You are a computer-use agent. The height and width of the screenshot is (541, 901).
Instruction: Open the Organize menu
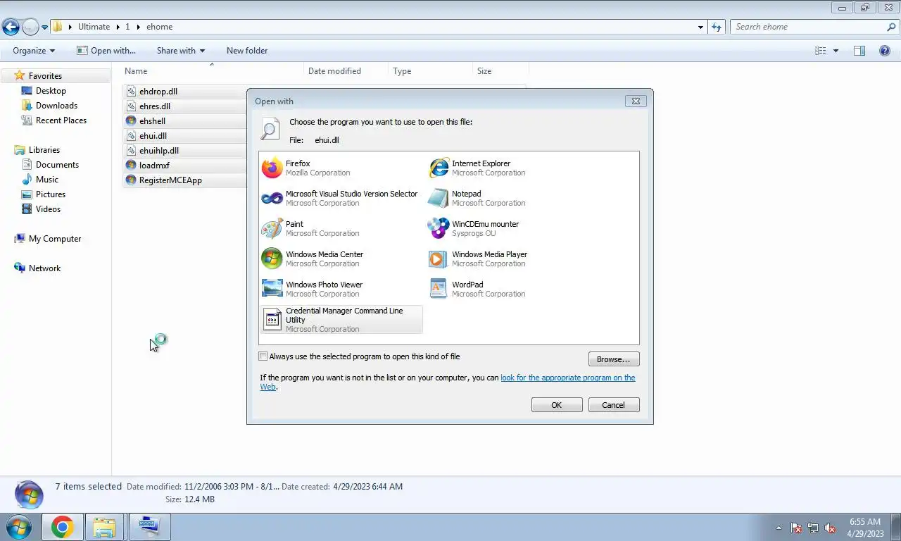pos(34,51)
